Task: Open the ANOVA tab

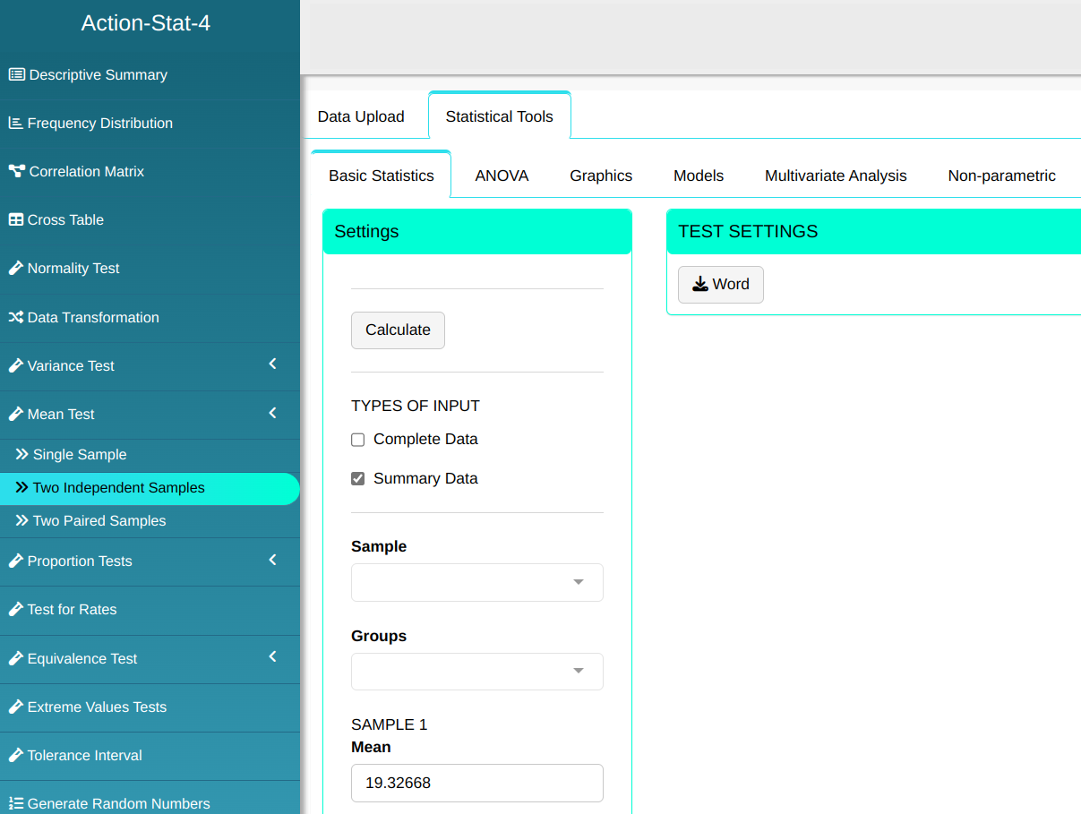Action: 502,176
